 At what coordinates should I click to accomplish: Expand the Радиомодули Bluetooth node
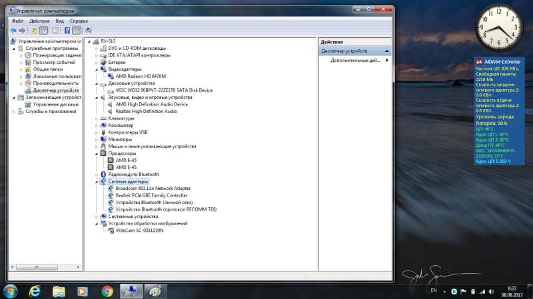[98, 174]
